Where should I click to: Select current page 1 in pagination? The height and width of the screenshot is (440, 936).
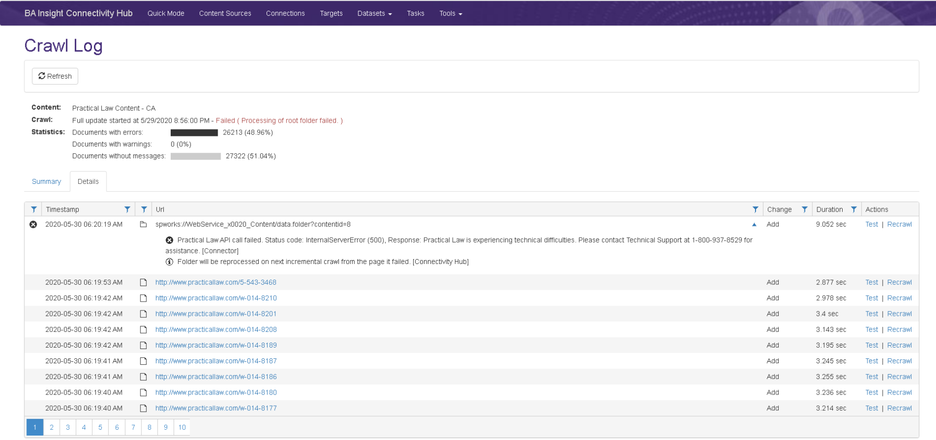pyautogui.click(x=35, y=427)
